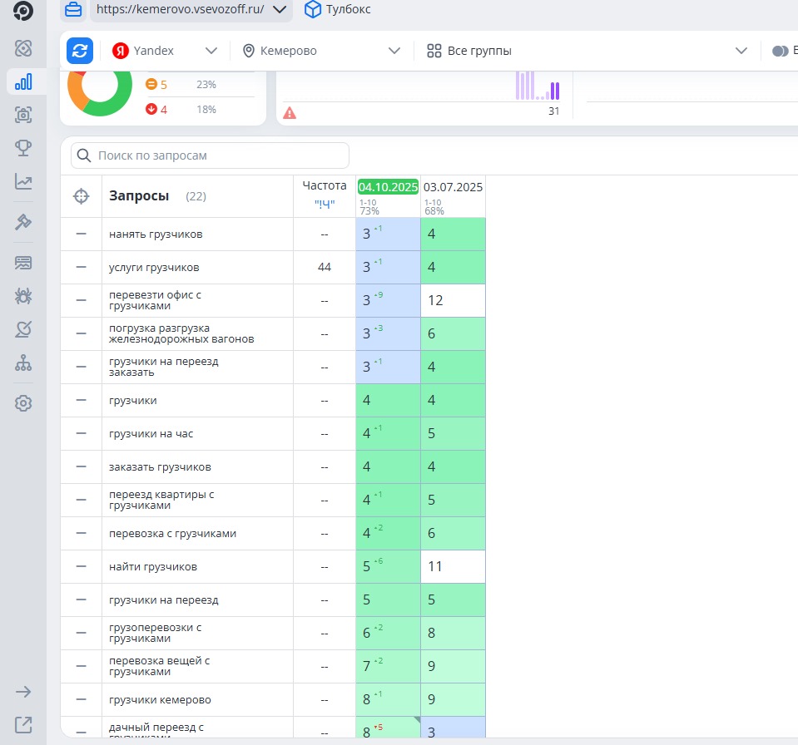Click the red down-arrow status icon
The image size is (798, 745).
[x=151, y=109]
